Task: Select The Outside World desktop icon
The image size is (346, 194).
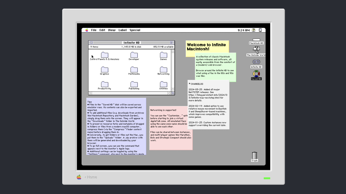Action: click(256, 51)
